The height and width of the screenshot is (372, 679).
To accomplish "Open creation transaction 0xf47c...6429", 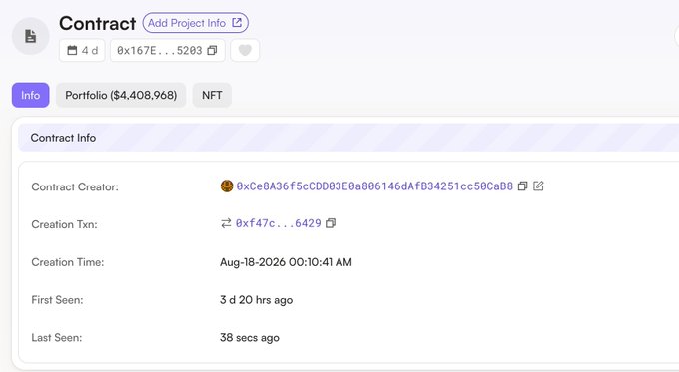I will coord(278,223).
